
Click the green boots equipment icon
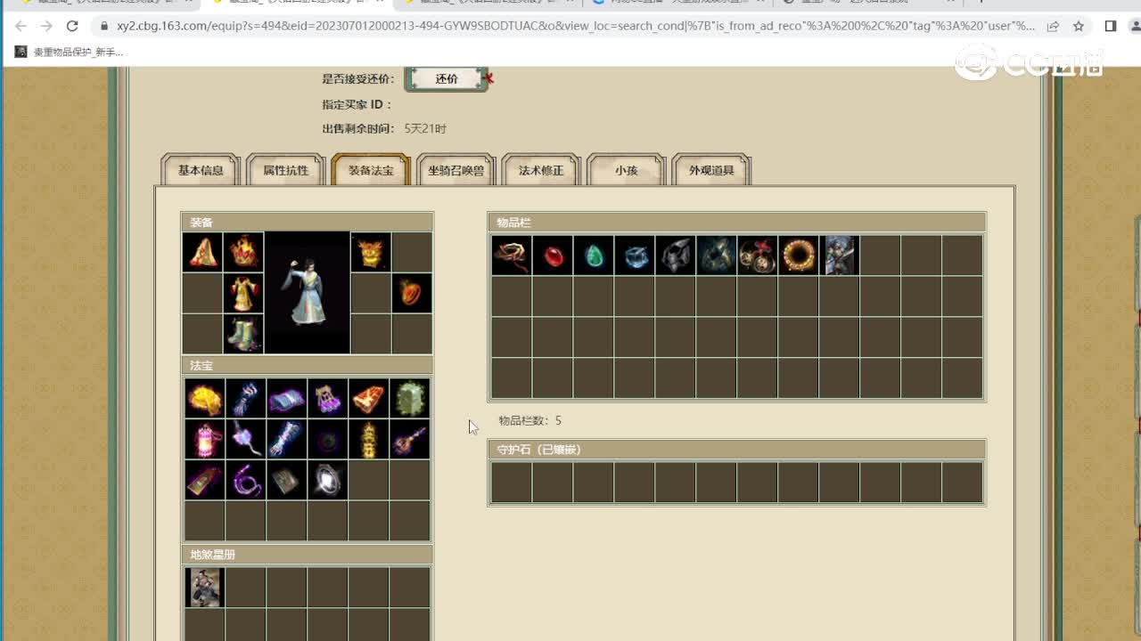(243, 334)
